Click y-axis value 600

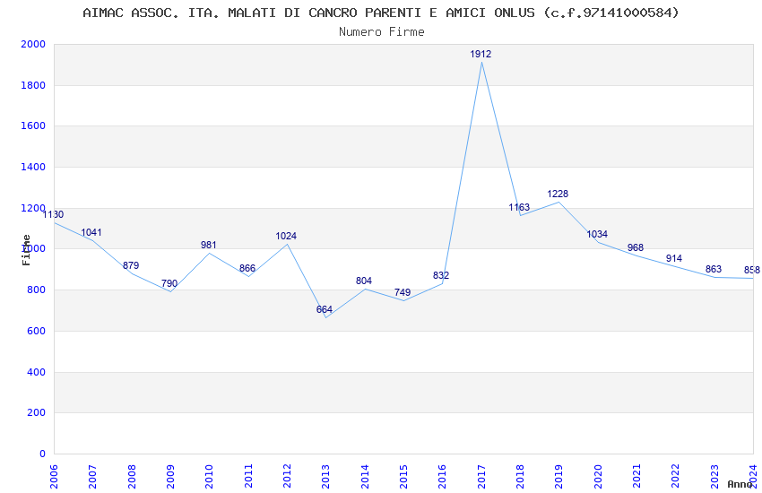[x=36, y=332]
